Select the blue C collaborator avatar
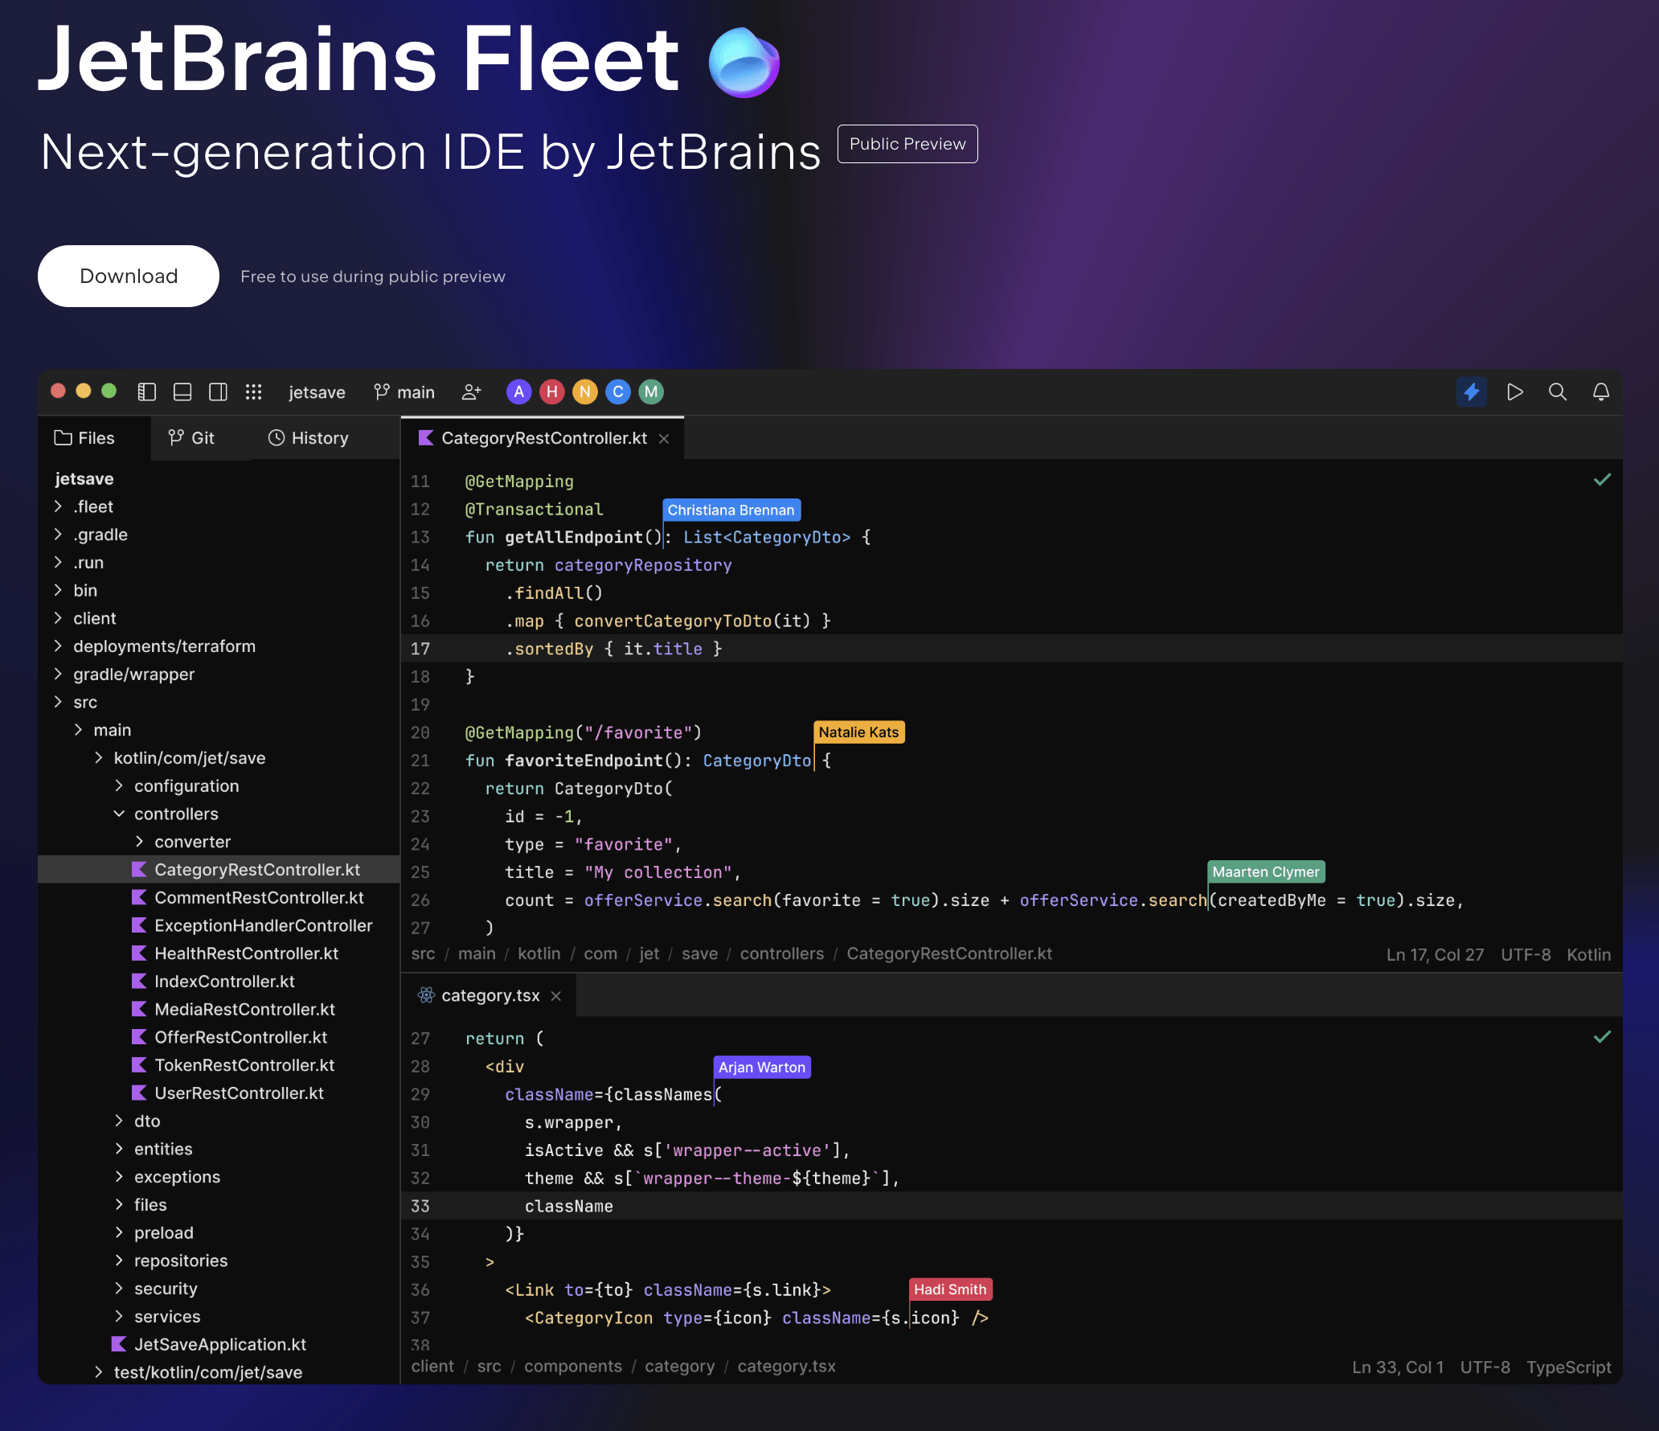 [x=617, y=392]
